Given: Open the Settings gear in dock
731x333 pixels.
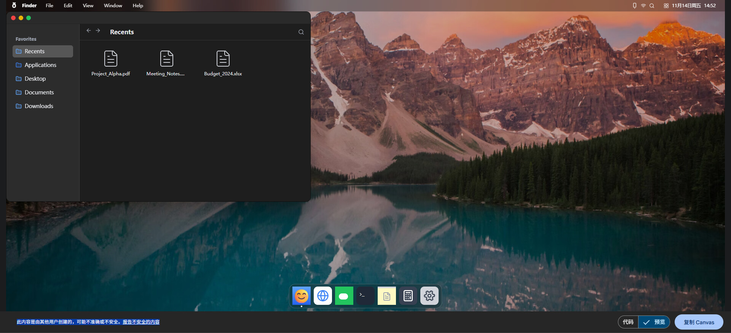Looking at the screenshot, I should 429,296.
